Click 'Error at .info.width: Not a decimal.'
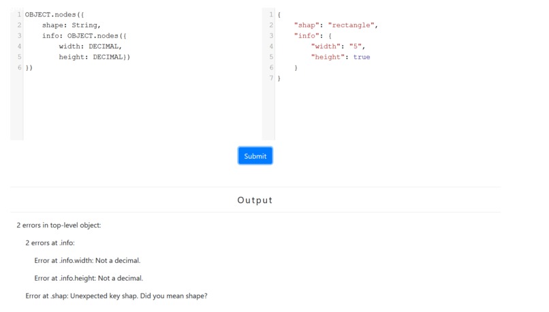Viewport: 549px width, 312px height. tap(87, 260)
